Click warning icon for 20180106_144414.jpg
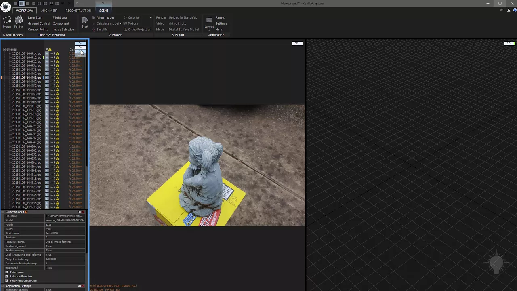The image size is (517, 291). pos(57,53)
